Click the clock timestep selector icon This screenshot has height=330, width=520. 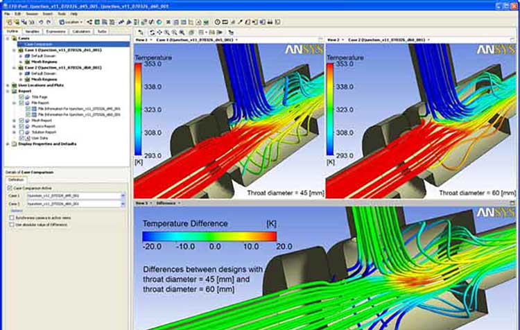[217, 22]
